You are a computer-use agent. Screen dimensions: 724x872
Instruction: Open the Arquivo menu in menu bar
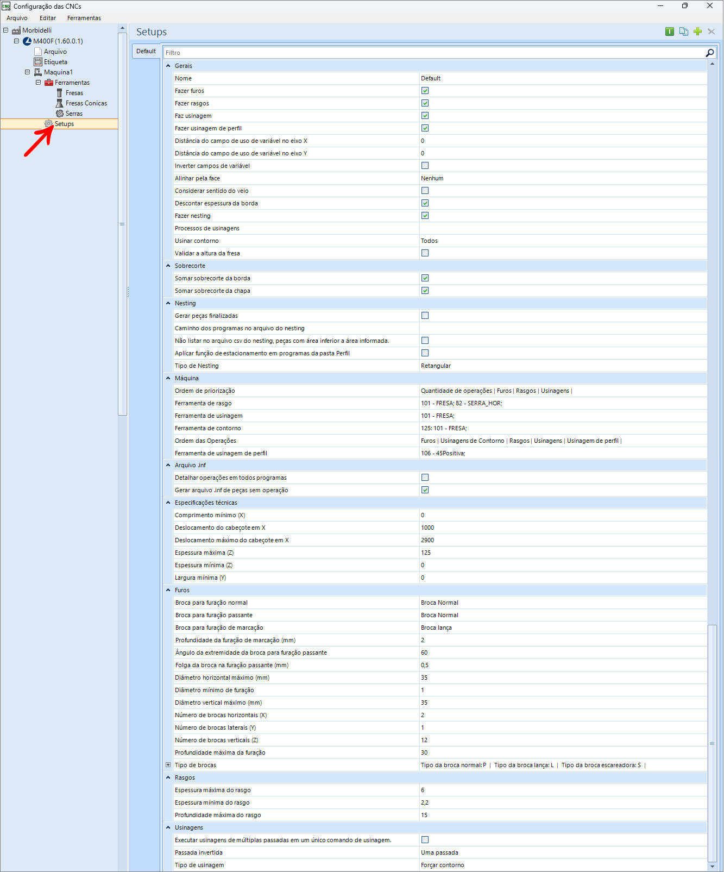(x=17, y=18)
